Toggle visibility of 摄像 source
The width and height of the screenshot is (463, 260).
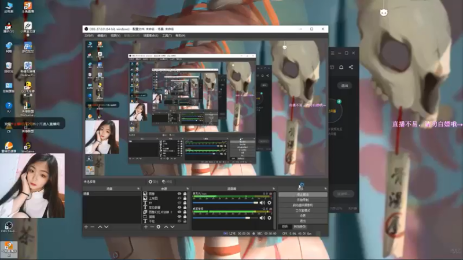(x=179, y=217)
